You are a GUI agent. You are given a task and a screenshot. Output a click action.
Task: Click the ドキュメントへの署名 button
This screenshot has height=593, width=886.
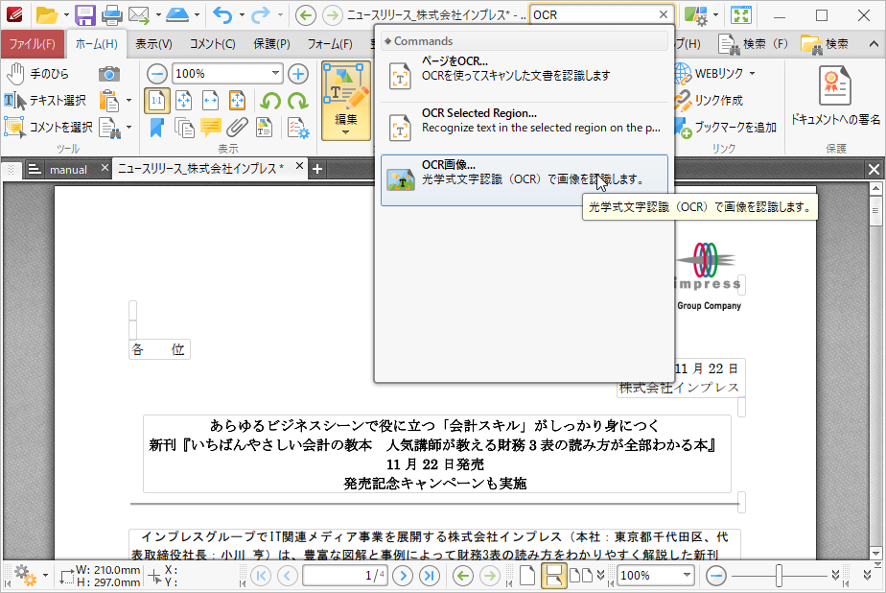(835, 96)
